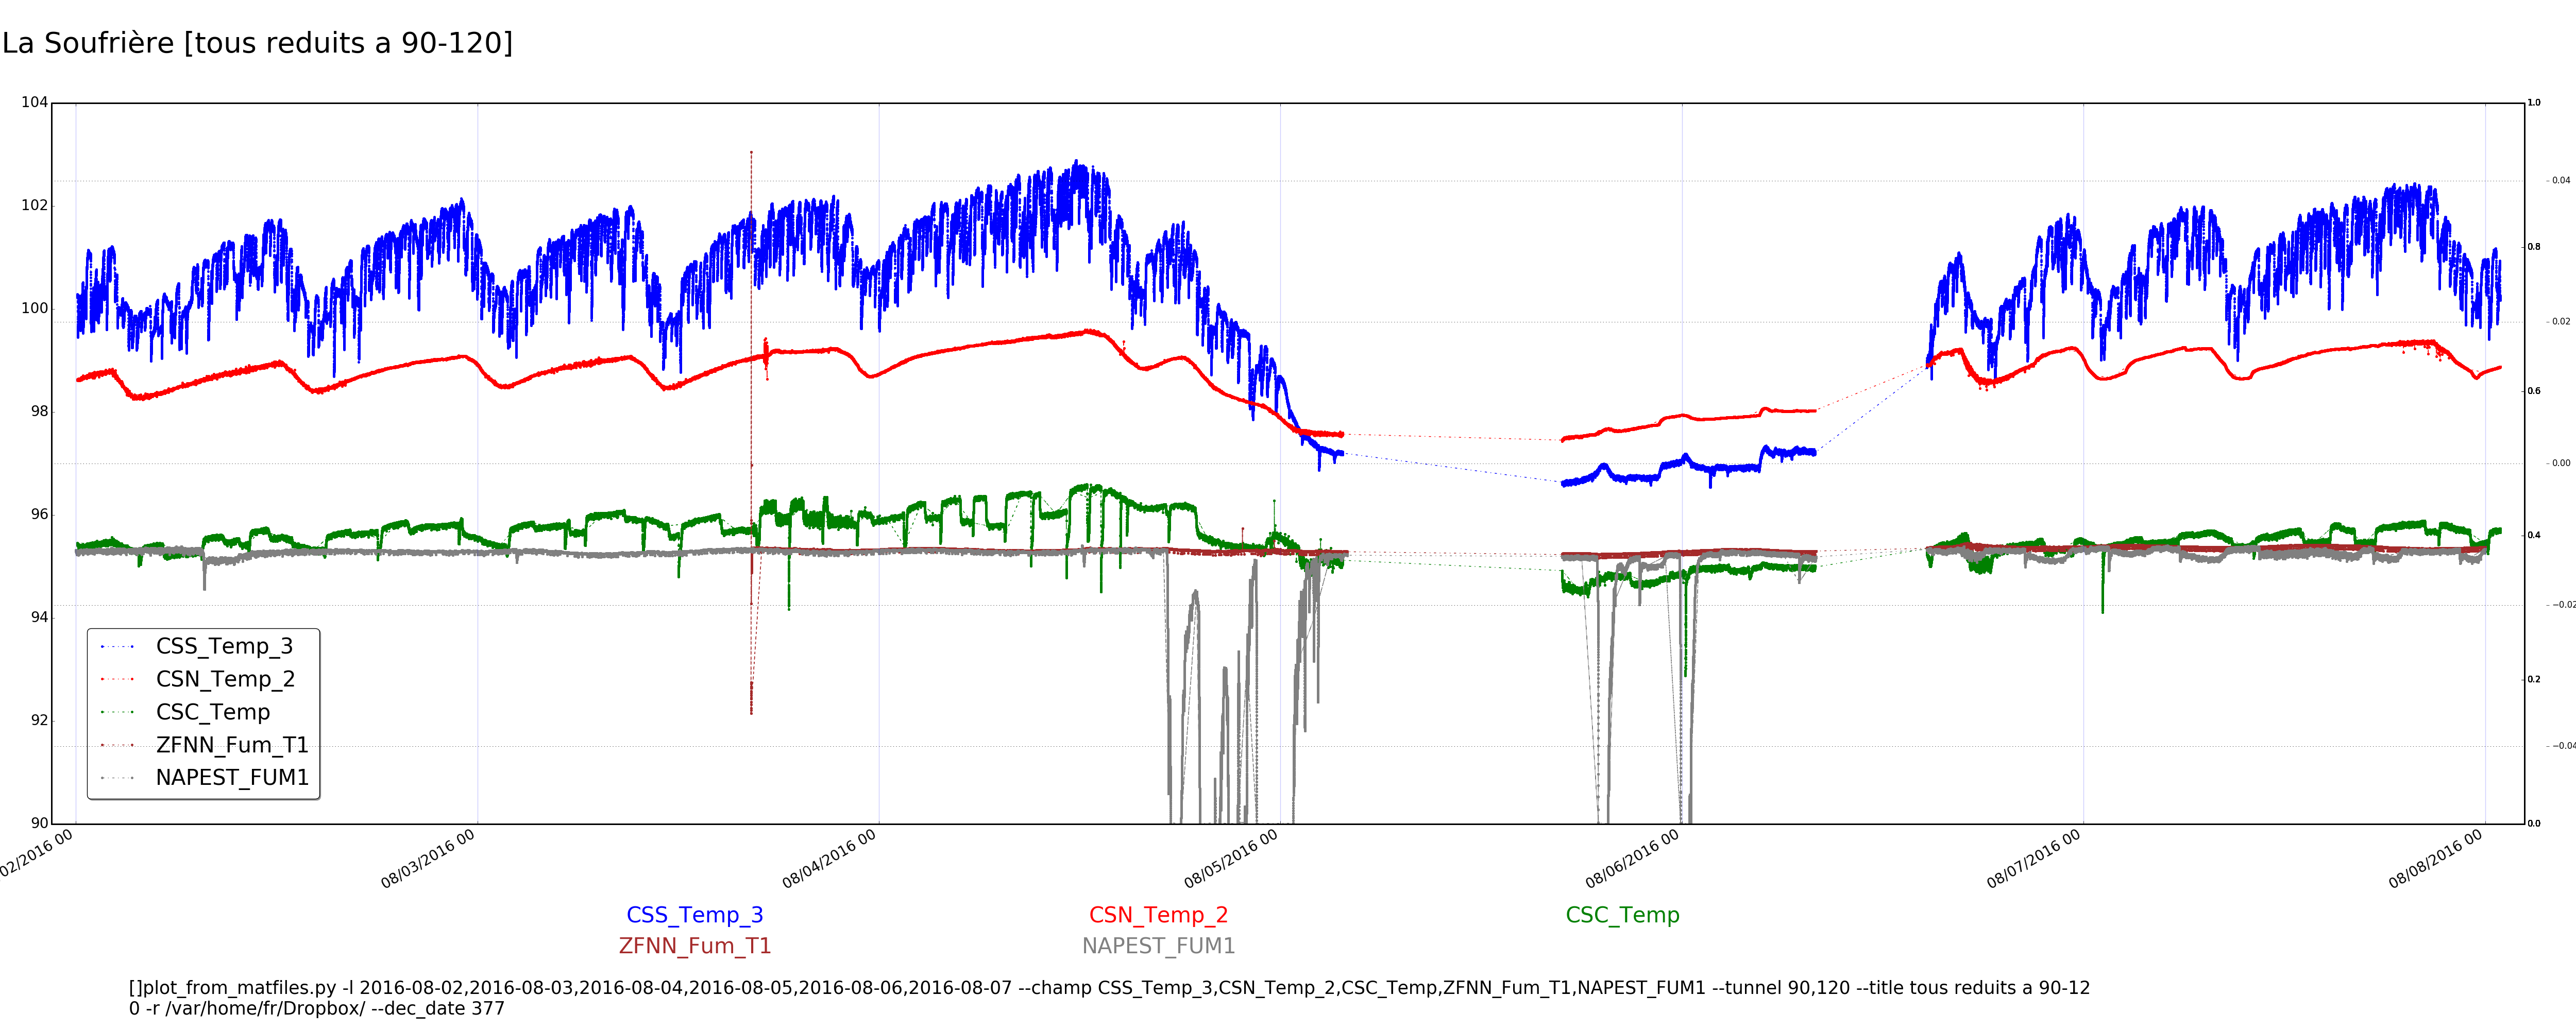The image size is (2576, 1030).
Task: Click the 98 y-axis tick label
Action: [39, 411]
